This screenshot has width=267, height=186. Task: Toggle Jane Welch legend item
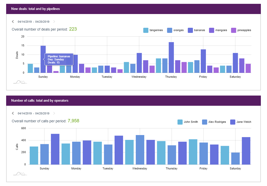(x=241, y=122)
